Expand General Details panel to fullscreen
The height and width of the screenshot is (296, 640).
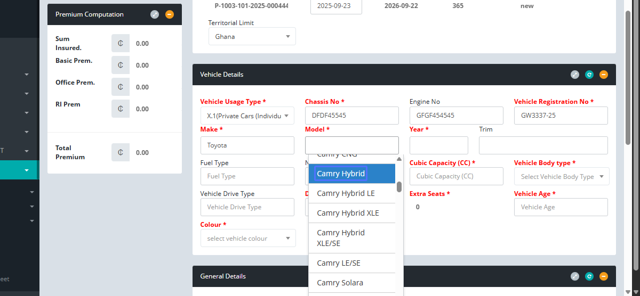tap(575, 276)
